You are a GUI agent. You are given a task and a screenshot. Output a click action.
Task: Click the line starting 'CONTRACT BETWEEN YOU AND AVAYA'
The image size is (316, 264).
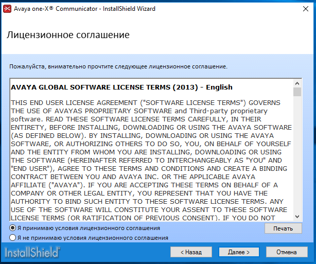(133, 177)
